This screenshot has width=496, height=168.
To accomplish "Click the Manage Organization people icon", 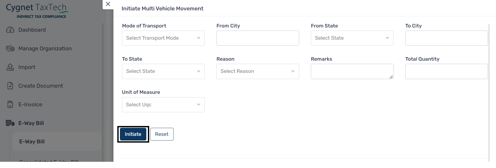I will pyautogui.click(x=10, y=48).
